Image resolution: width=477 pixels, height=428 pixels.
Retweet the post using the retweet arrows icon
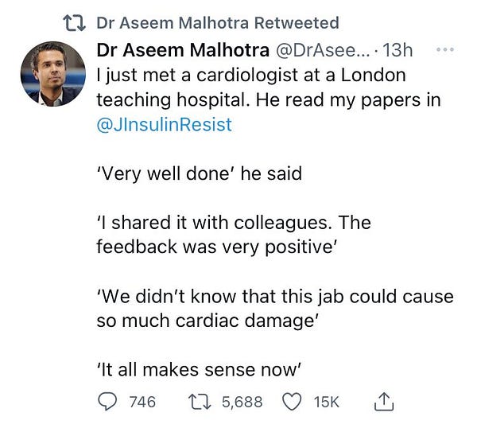[200, 402]
